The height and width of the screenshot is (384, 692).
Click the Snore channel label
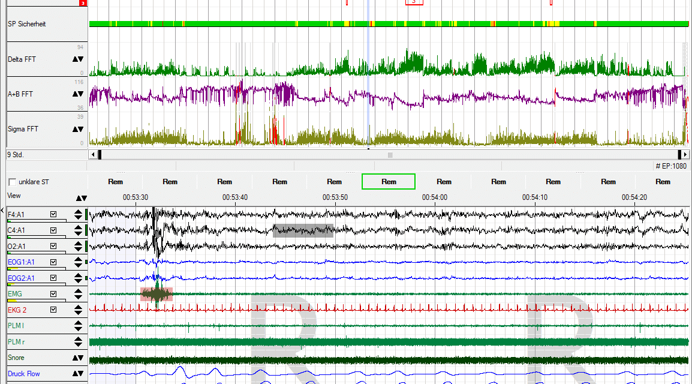click(x=16, y=358)
